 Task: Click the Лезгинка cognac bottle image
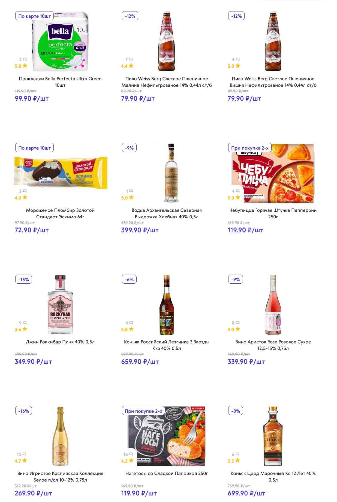(167, 305)
